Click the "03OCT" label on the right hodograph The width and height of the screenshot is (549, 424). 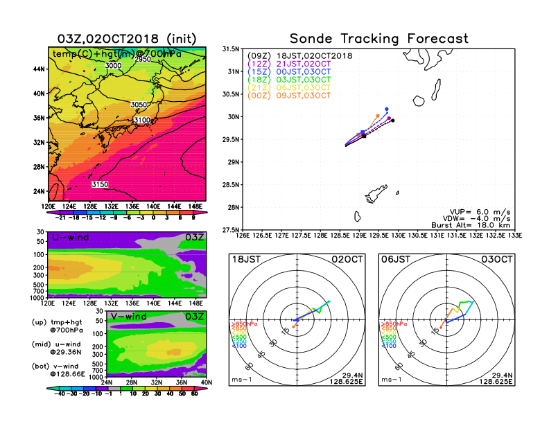[x=496, y=259]
